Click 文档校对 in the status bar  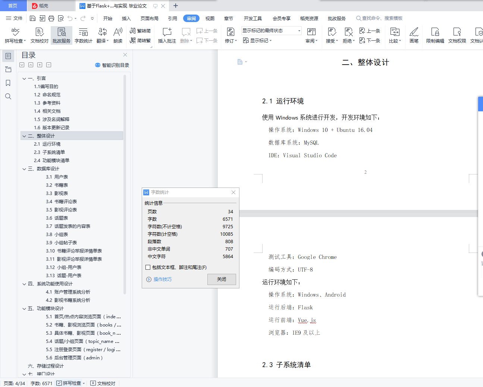coord(103,383)
